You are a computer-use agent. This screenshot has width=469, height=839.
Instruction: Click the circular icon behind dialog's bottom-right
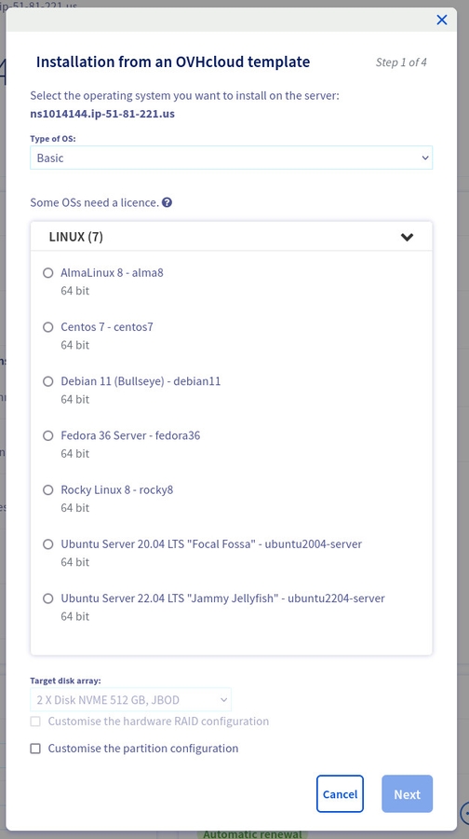click(464, 812)
